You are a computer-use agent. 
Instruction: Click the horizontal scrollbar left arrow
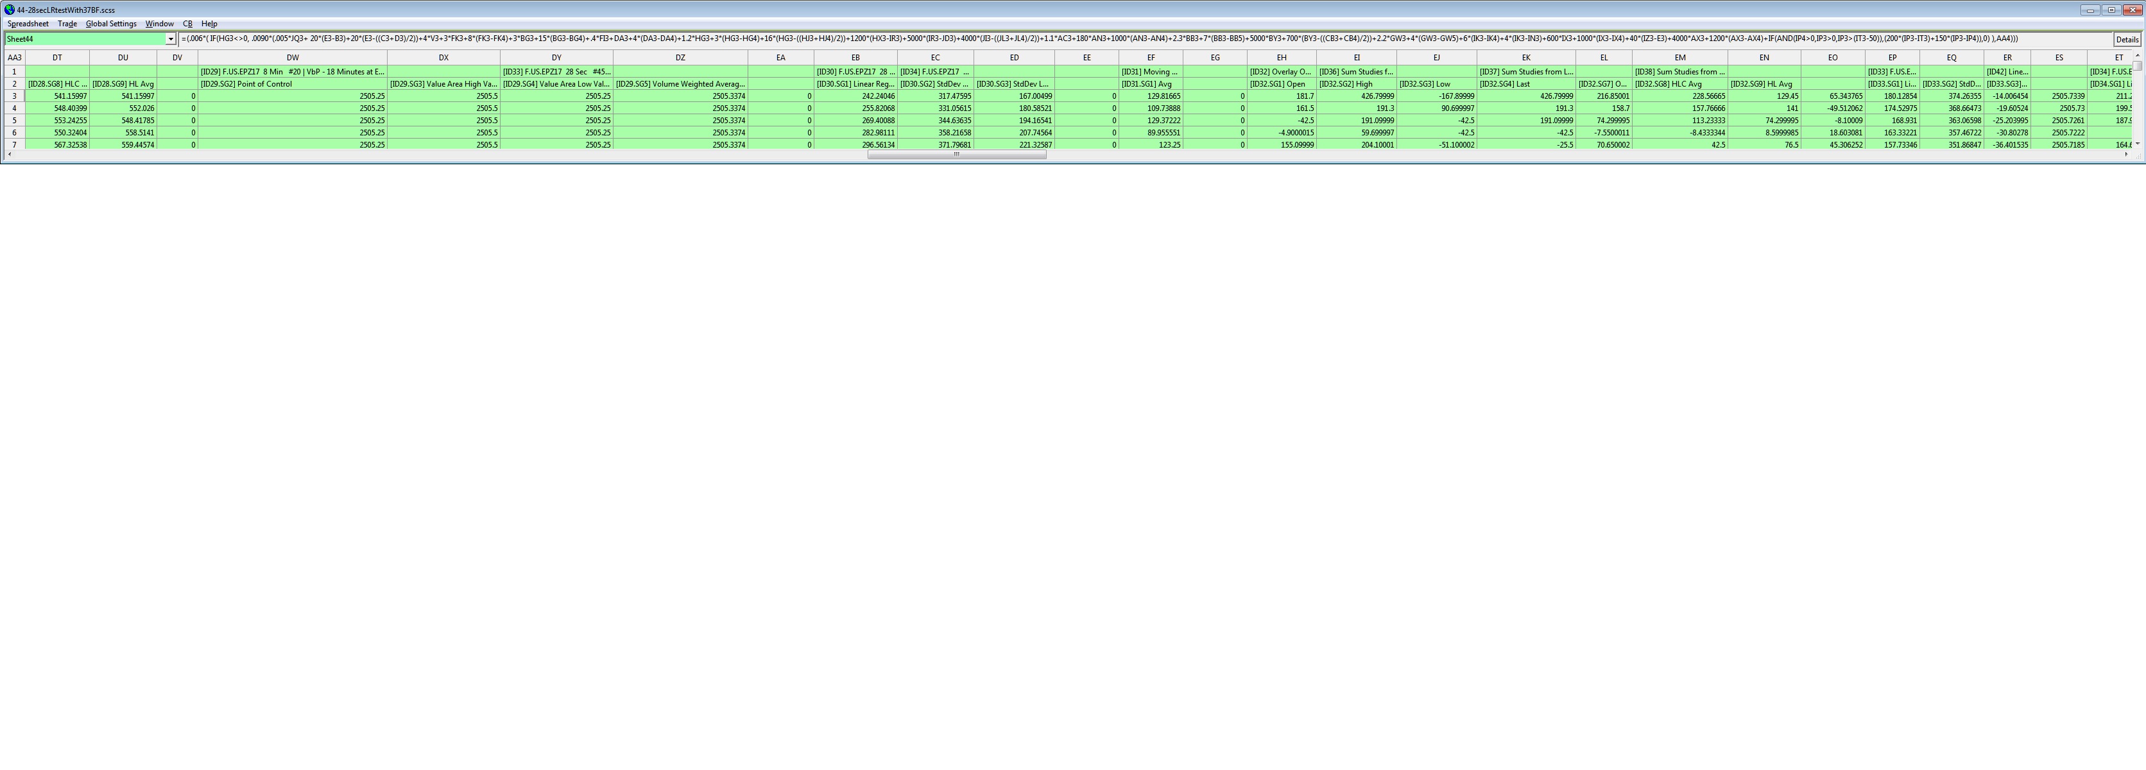(x=9, y=155)
